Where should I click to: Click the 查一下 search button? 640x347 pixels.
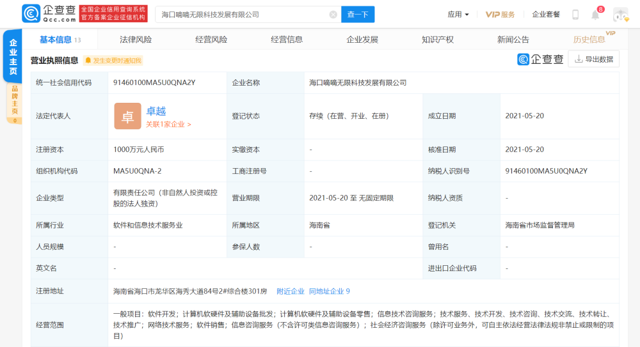point(358,15)
